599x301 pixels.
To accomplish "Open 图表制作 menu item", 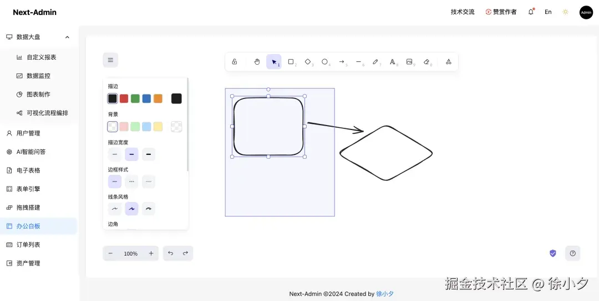I will (x=39, y=95).
